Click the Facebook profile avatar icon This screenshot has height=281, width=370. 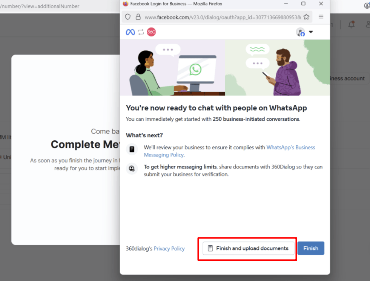click(300, 32)
